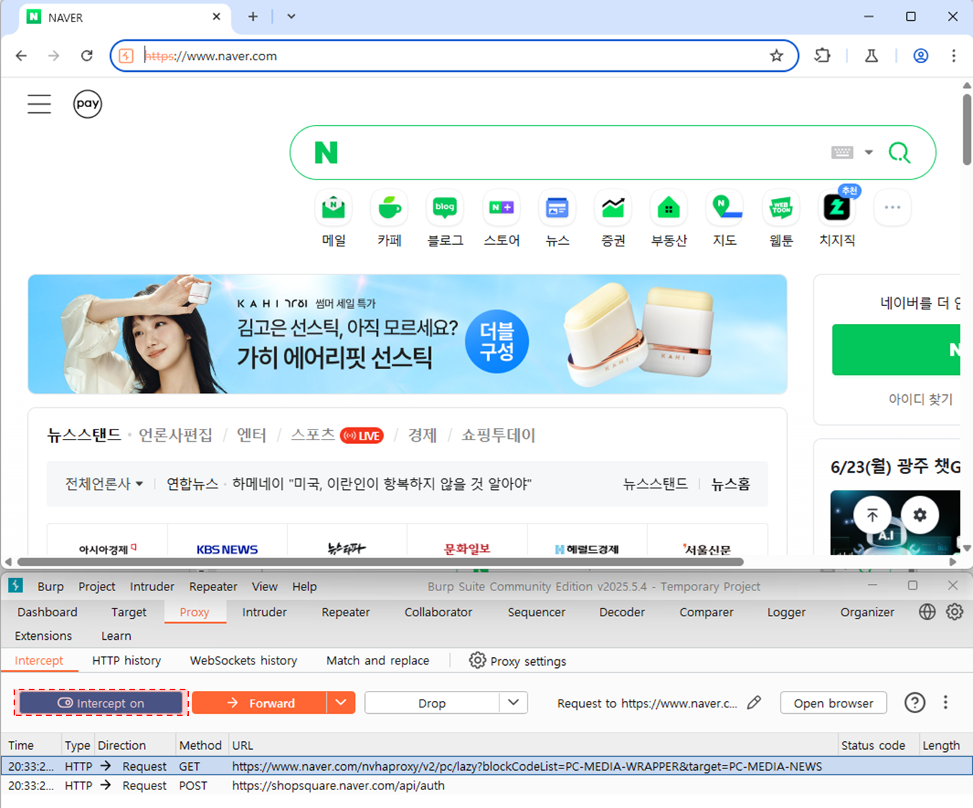Open the on-screen keyboard icon in search box
973x808 pixels.
[x=842, y=152]
